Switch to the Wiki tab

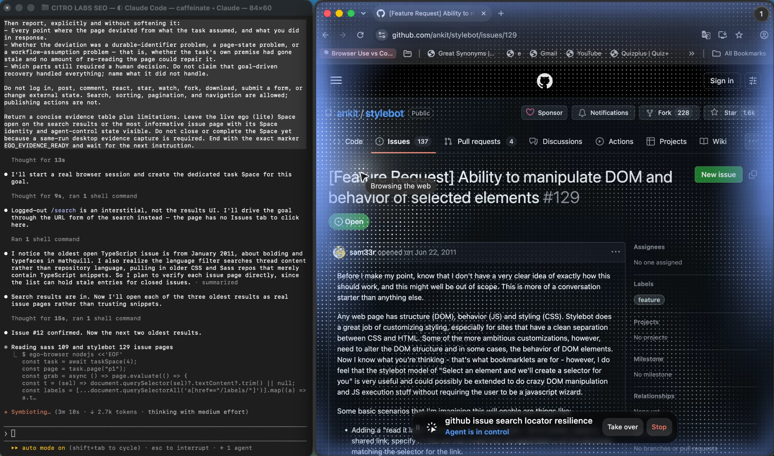click(713, 141)
